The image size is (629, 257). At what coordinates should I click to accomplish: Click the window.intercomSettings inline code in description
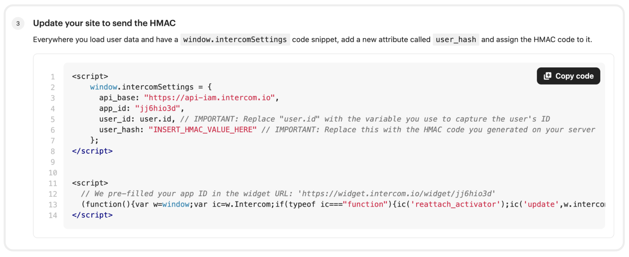[x=235, y=40]
